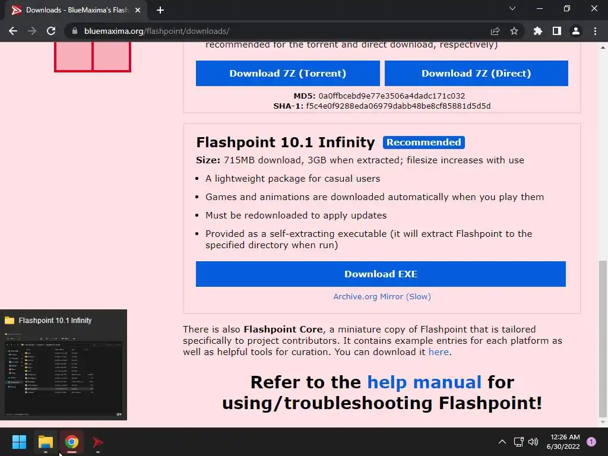This screenshot has height=456, width=608.
Task: Open Flashpoint launcher from the taskbar
Action: tap(98, 442)
